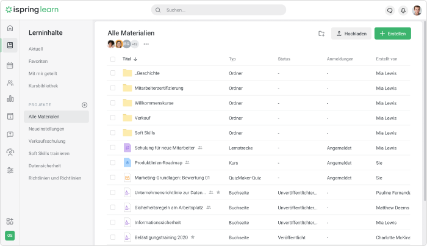427x246 pixels.
Task: Open the user profile avatar menu
Action: click(417, 10)
